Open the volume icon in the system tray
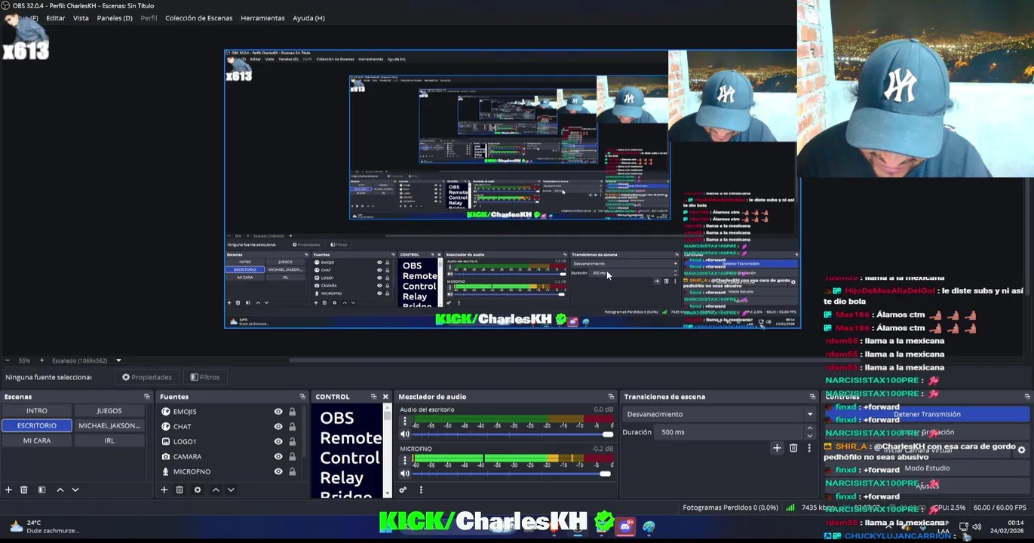This screenshot has width=1034, height=543. [x=977, y=526]
